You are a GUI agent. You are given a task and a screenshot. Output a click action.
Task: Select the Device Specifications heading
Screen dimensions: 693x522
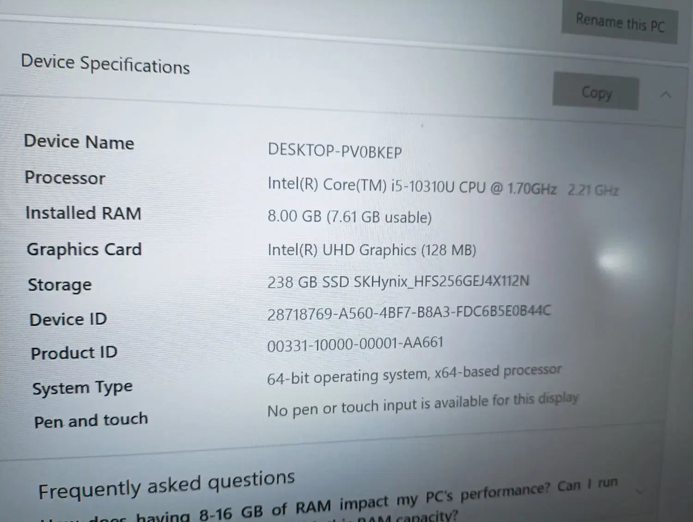tap(105, 64)
